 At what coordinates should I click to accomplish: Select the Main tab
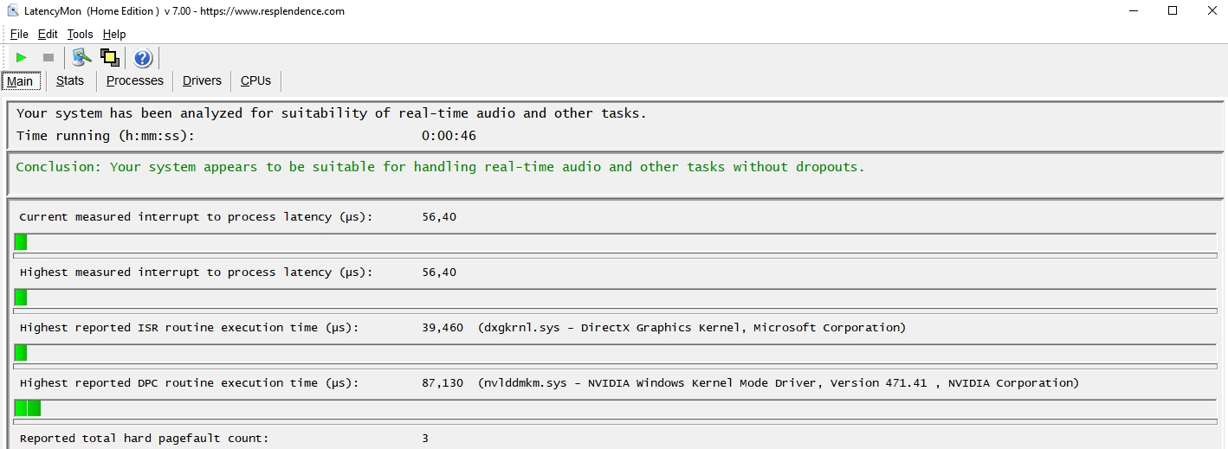click(21, 81)
